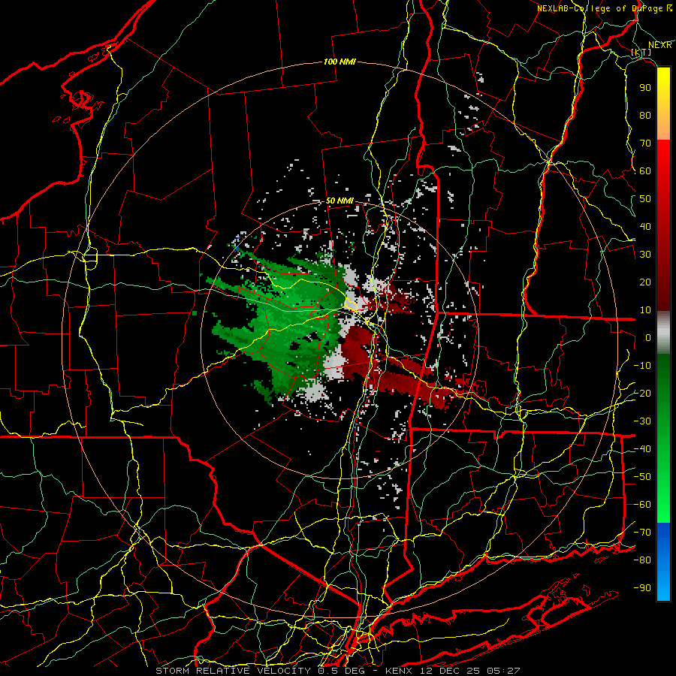
Task: Click the 100 NMI range ring label
Action: tap(340, 62)
